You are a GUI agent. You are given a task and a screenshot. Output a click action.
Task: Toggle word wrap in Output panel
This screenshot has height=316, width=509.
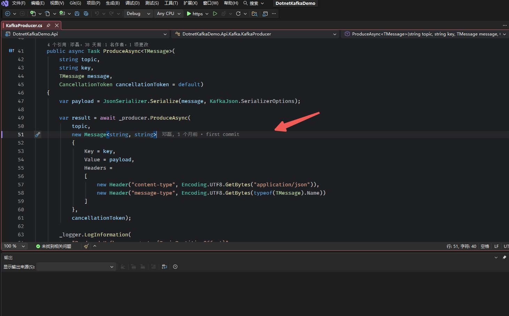(x=164, y=267)
